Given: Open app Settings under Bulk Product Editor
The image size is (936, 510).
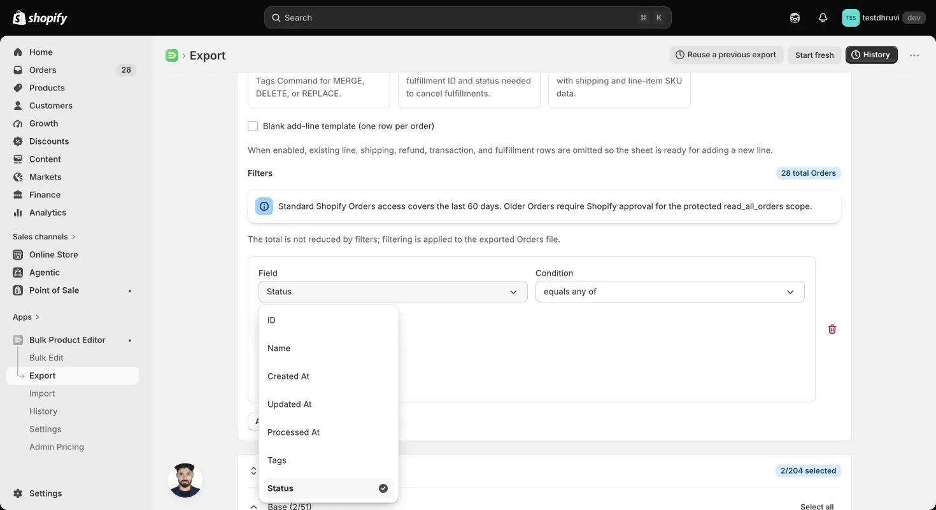Looking at the screenshot, I should tap(45, 429).
